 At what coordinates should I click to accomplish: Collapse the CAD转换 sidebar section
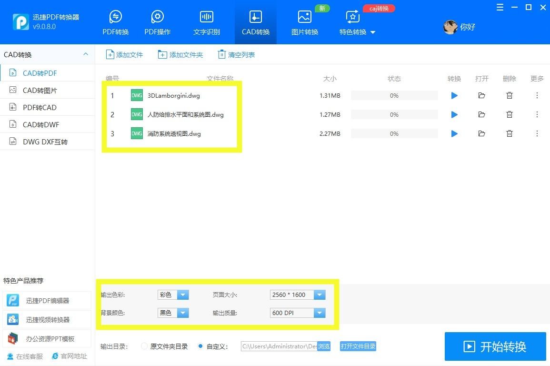[86, 54]
